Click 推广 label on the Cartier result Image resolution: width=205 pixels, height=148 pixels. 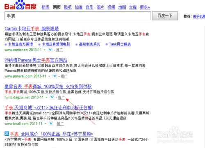(x=59, y=50)
